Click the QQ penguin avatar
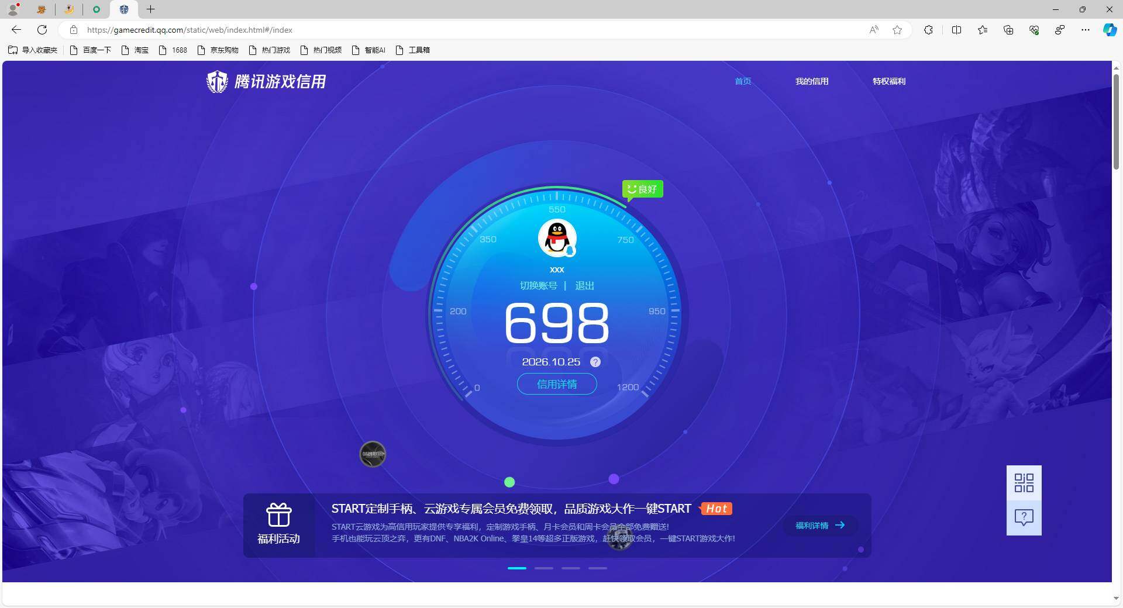 [557, 238]
